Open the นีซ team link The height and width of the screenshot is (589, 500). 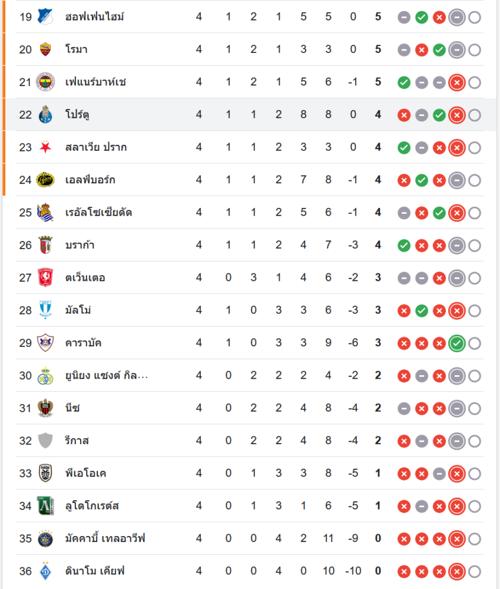click(72, 408)
